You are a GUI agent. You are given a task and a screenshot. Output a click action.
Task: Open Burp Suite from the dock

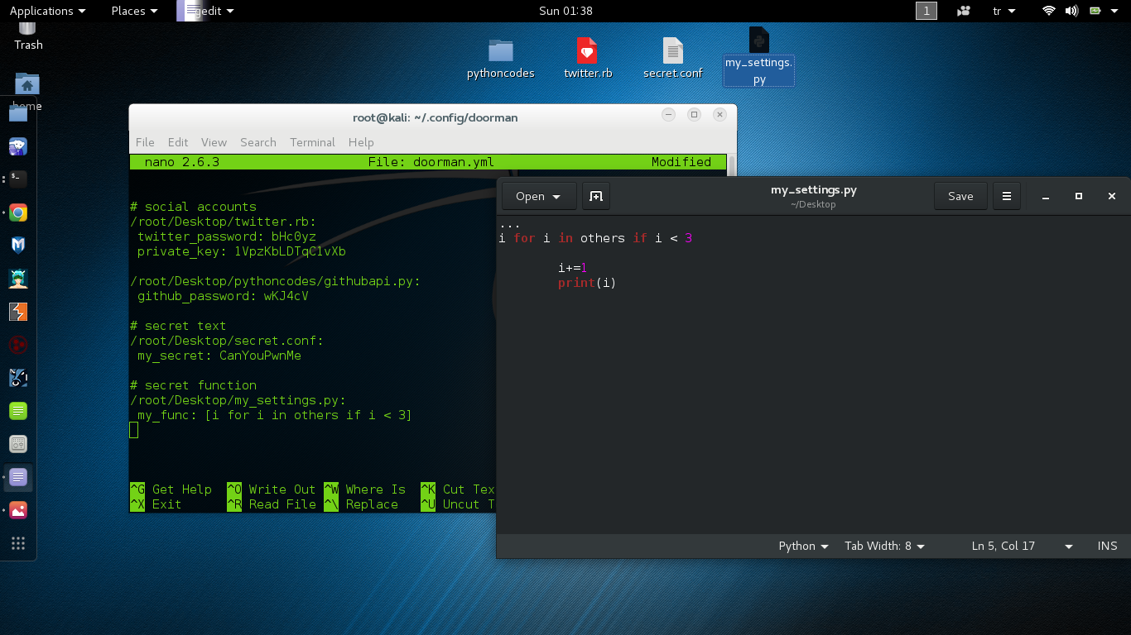(x=18, y=312)
